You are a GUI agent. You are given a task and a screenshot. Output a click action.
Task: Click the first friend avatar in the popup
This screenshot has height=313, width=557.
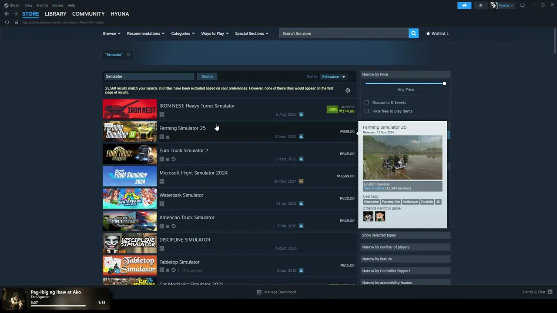[368, 216]
